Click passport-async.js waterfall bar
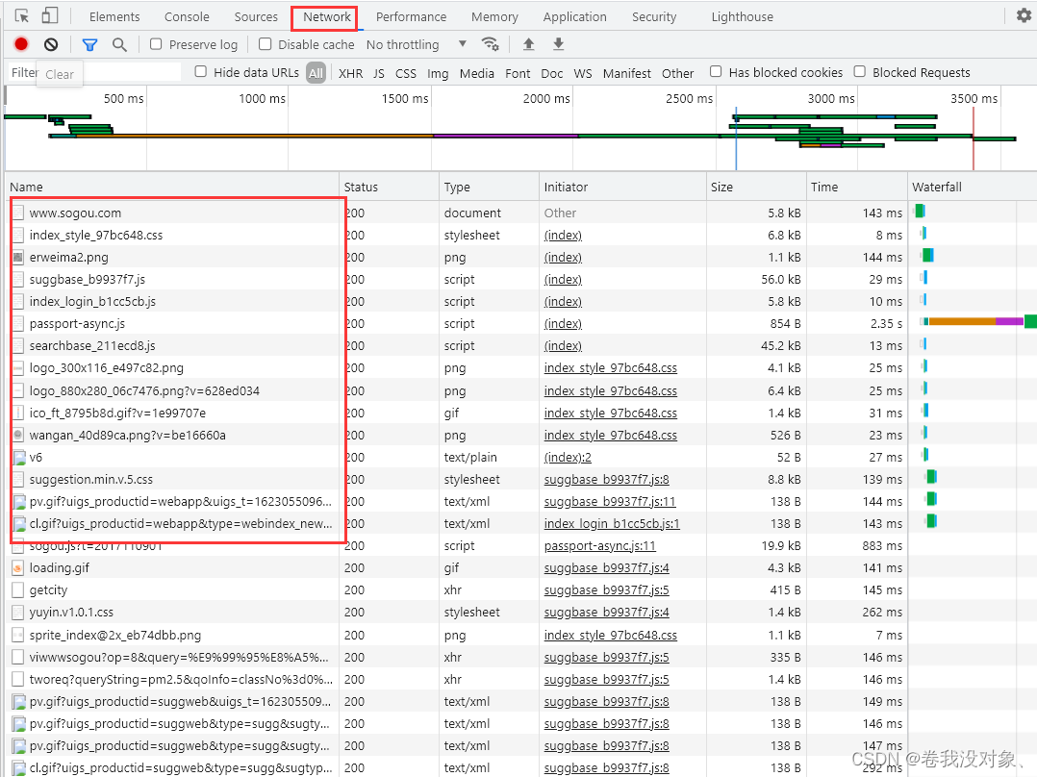The height and width of the screenshot is (777, 1037). [x=978, y=322]
